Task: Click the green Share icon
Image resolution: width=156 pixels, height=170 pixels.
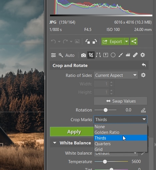Action: (x=134, y=41)
